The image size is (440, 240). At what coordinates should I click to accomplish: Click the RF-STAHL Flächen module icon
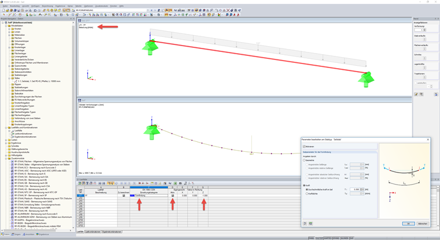click(x=12, y=162)
